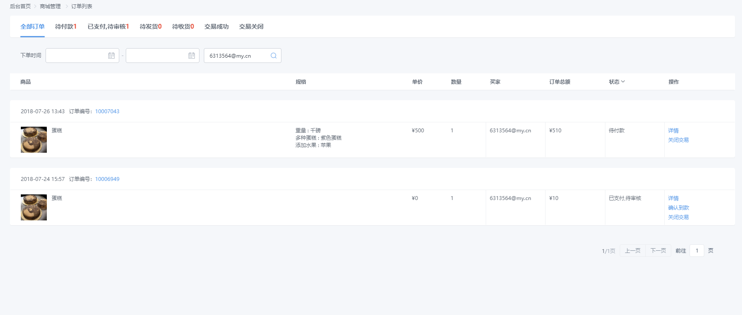The height and width of the screenshot is (315, 742).
Task: Open order number 10006949 link
Action: [x=107, y=179]
